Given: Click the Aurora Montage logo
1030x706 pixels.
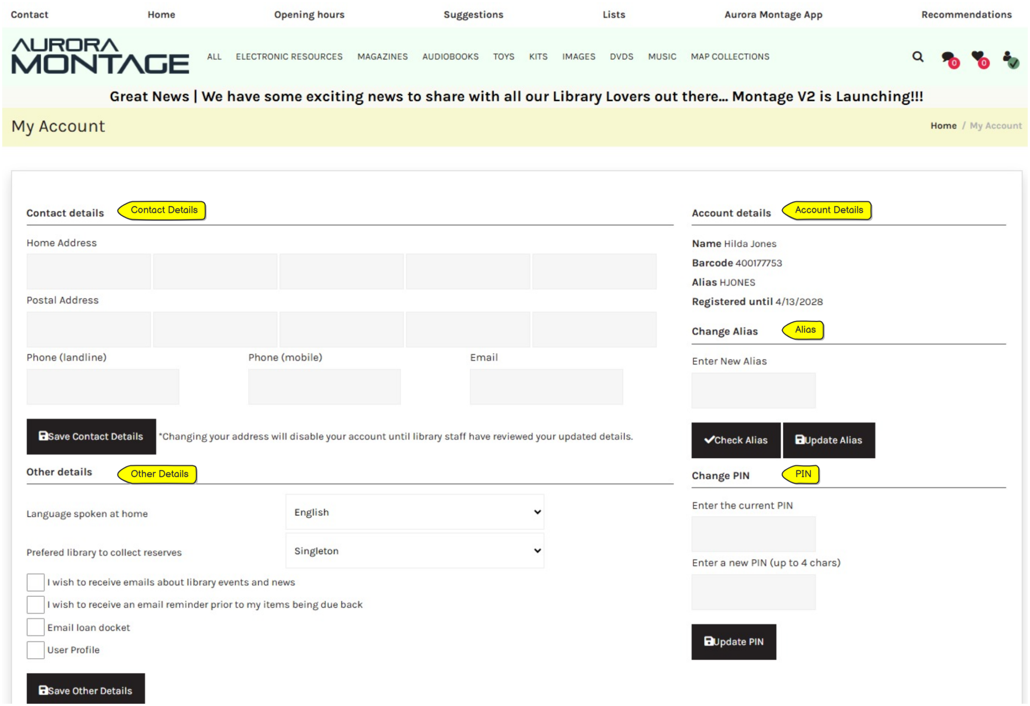Looking at the screenshot, I should pyautogui.click(x=100, y=56).
